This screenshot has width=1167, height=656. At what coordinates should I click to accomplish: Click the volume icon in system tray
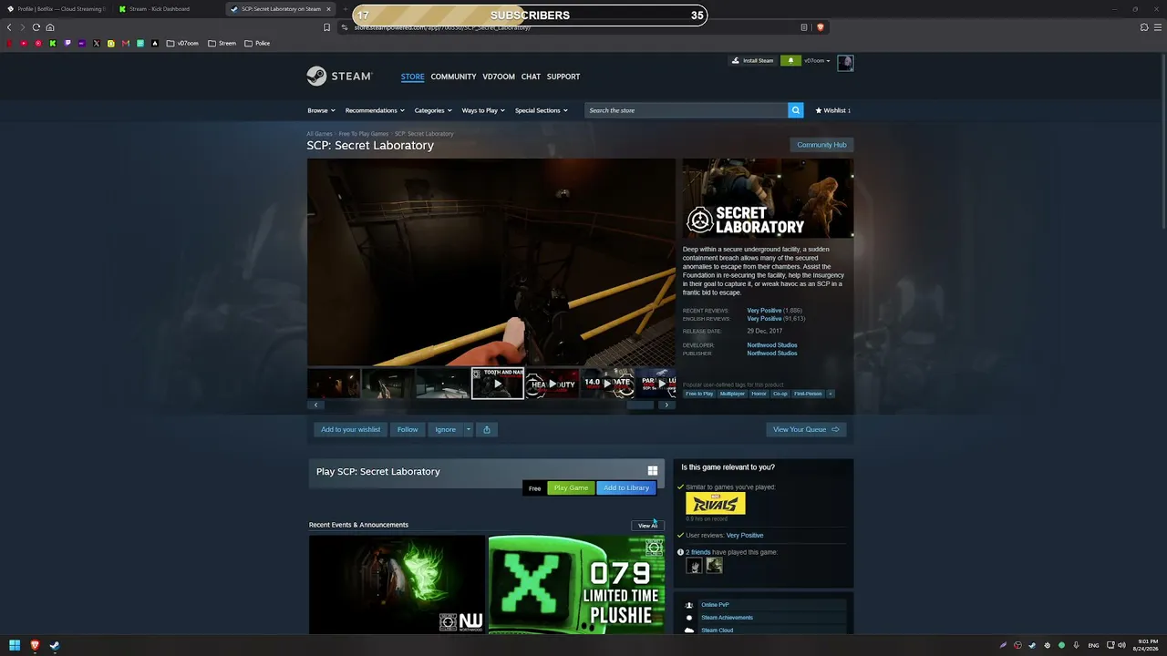tap(1121, 645)
